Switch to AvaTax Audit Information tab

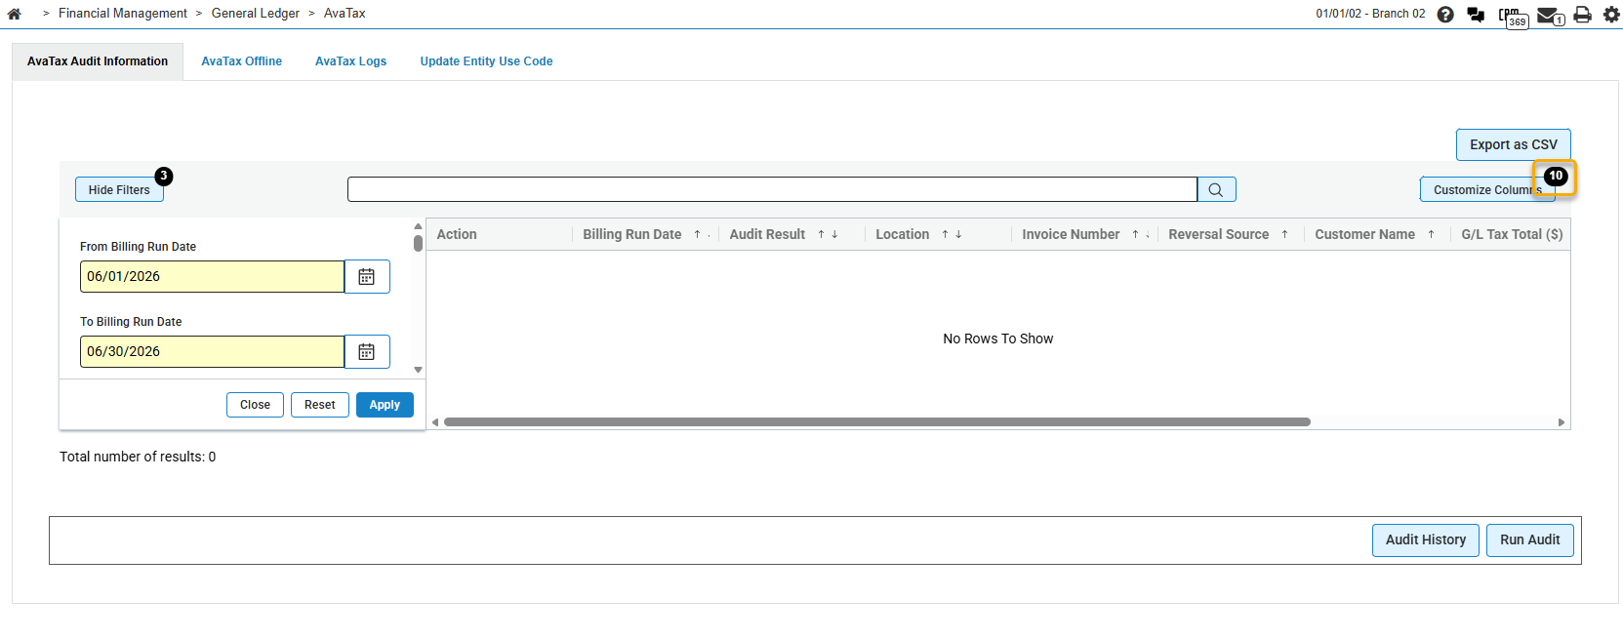point(98,61)
